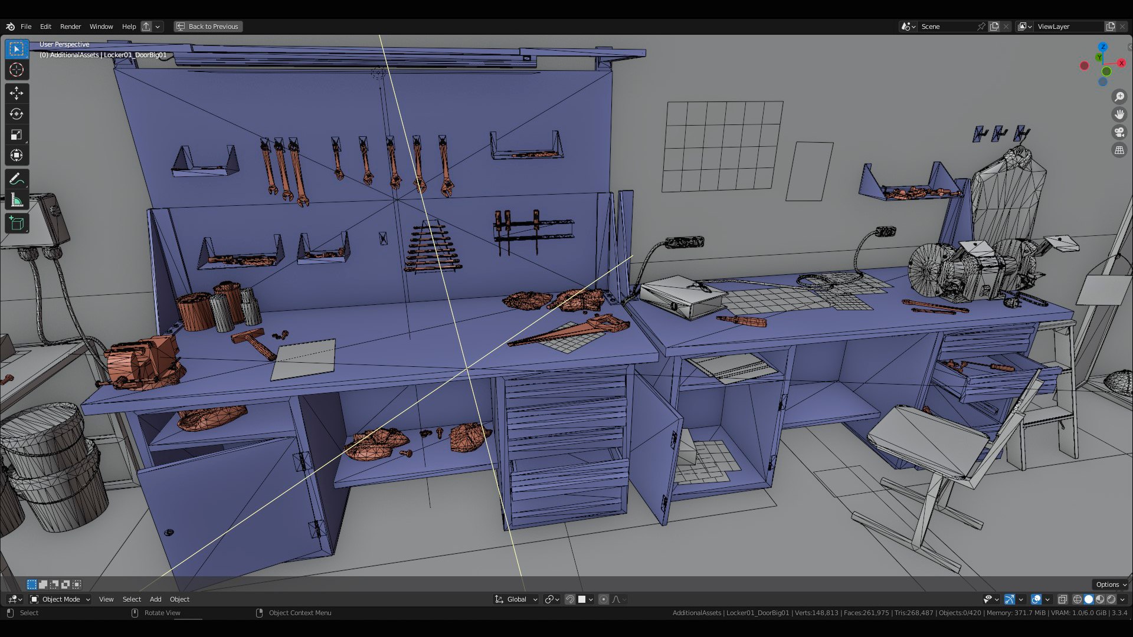Open the Global transform orientation dropdown
Viewport: 1133px width, 637px height.
click(x=516, y=599)
